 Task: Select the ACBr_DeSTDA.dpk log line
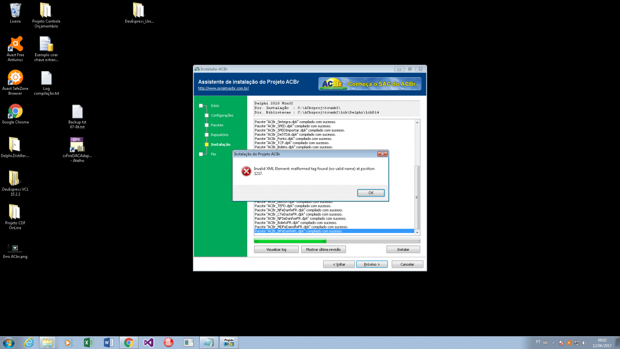click(x=334, y=134)
